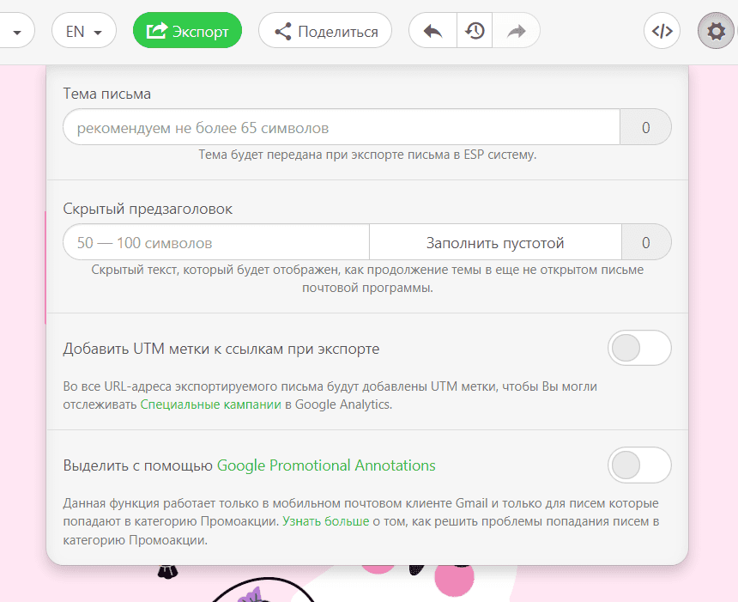The image size is (738, 602).
Task: Enable the UTM метки toggle
Action: point(639,349)
